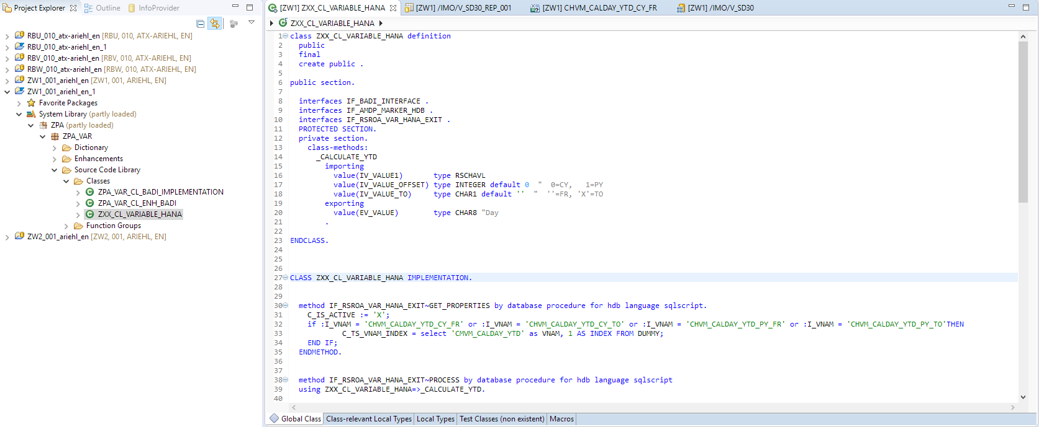This screenshot has height=427, width=1039.
Task: Collapse the ZPA_VAR package node
Action: point(43,136)
